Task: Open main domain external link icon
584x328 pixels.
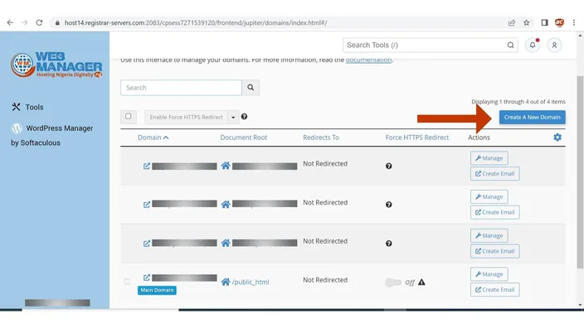Action: (147, 277)
